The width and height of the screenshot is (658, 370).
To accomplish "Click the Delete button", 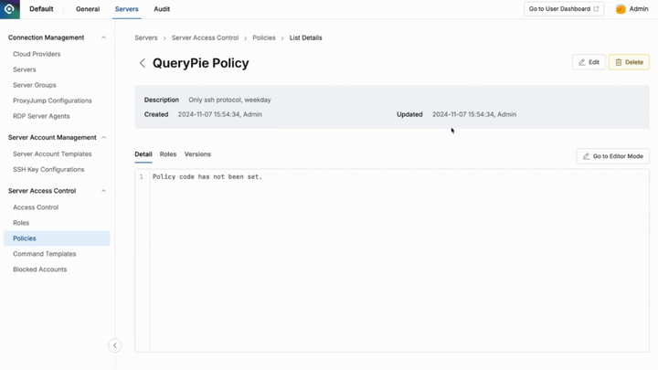I will [x=629, y=62].
